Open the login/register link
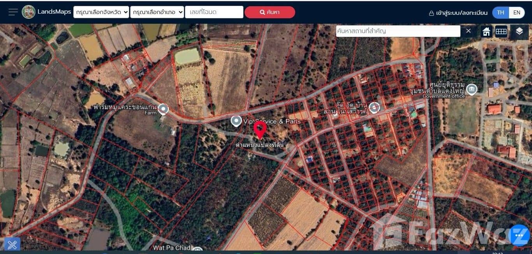The image size is (532, 254). 458,13
